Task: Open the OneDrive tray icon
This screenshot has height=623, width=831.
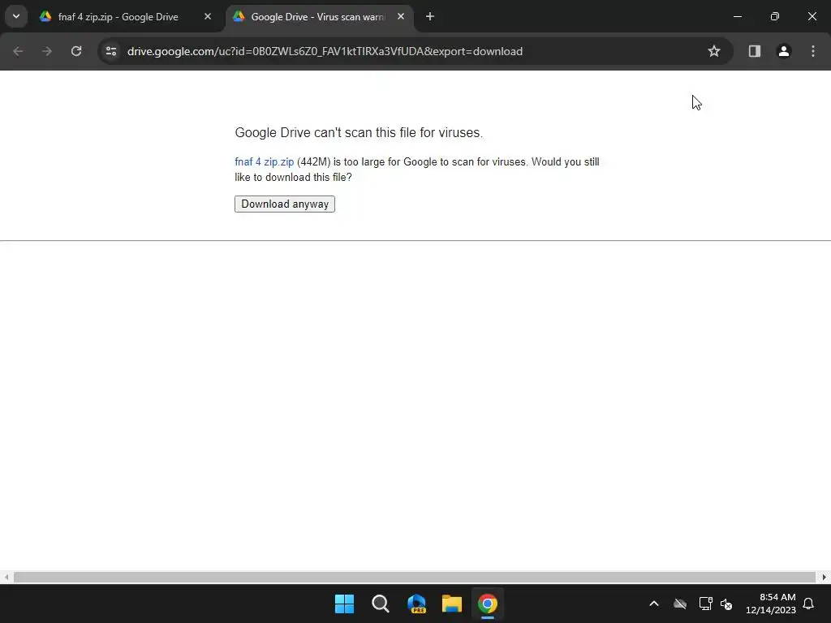Action: click(x=680, y=604)
